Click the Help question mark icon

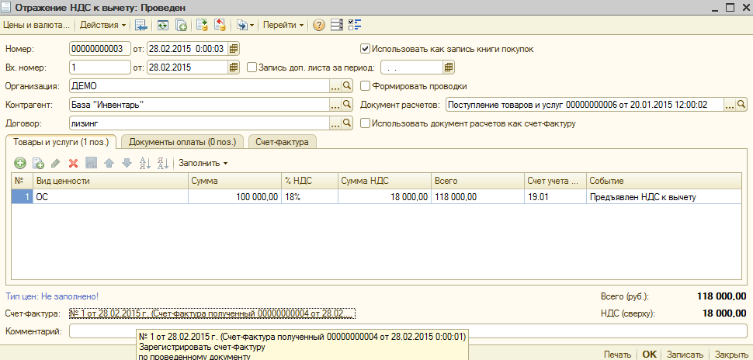(318, 25)
